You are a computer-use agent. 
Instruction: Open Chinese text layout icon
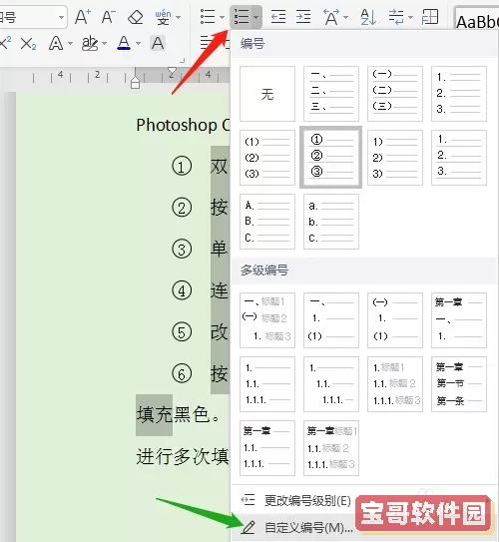[330, 17]
